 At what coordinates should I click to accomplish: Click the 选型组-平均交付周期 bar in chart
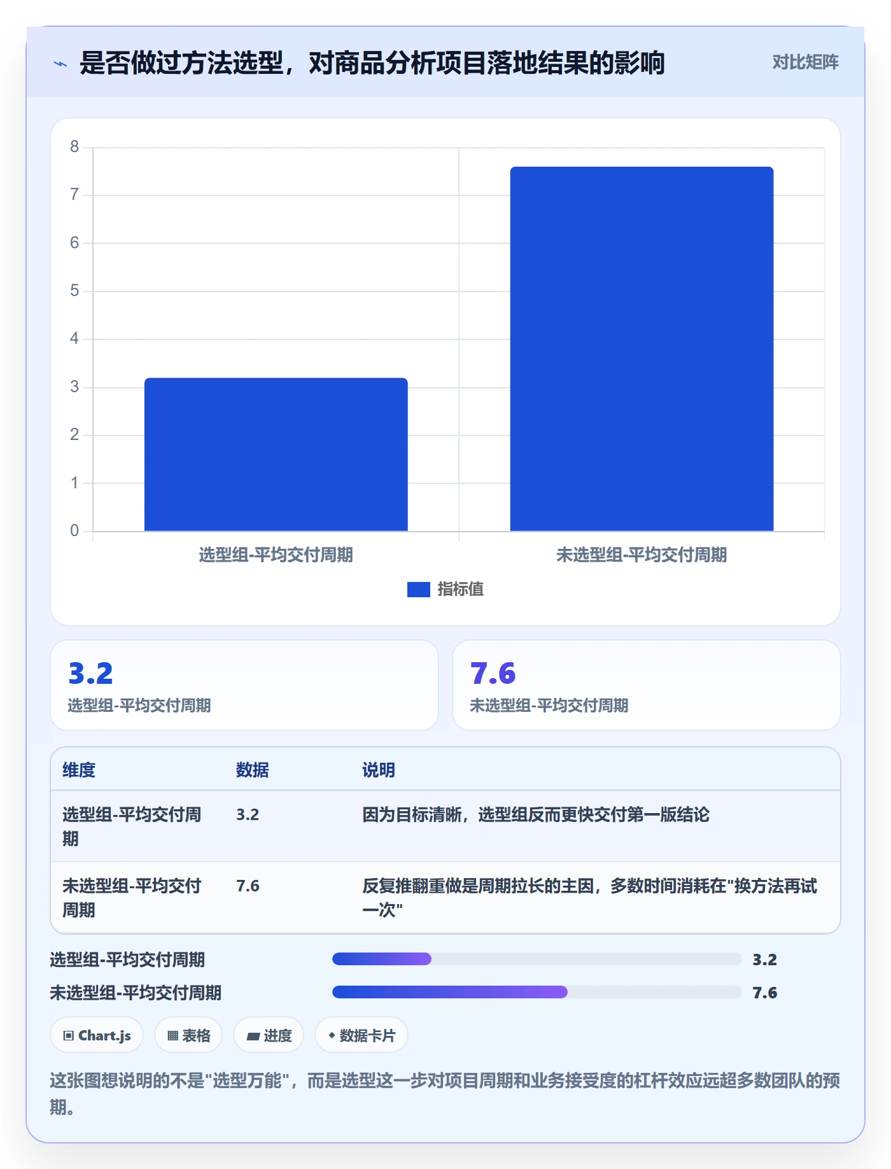click(276, 454)
